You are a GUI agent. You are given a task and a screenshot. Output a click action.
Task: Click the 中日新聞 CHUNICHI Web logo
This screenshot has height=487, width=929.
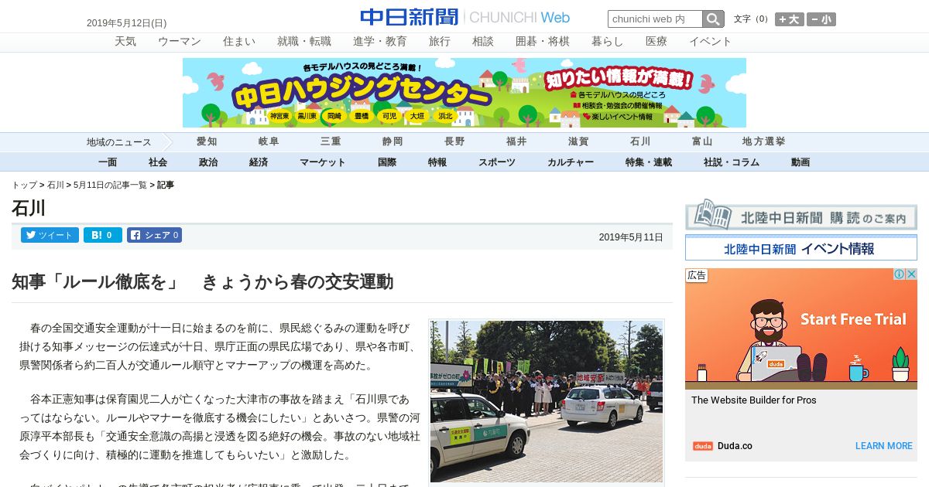pos(464,17)
